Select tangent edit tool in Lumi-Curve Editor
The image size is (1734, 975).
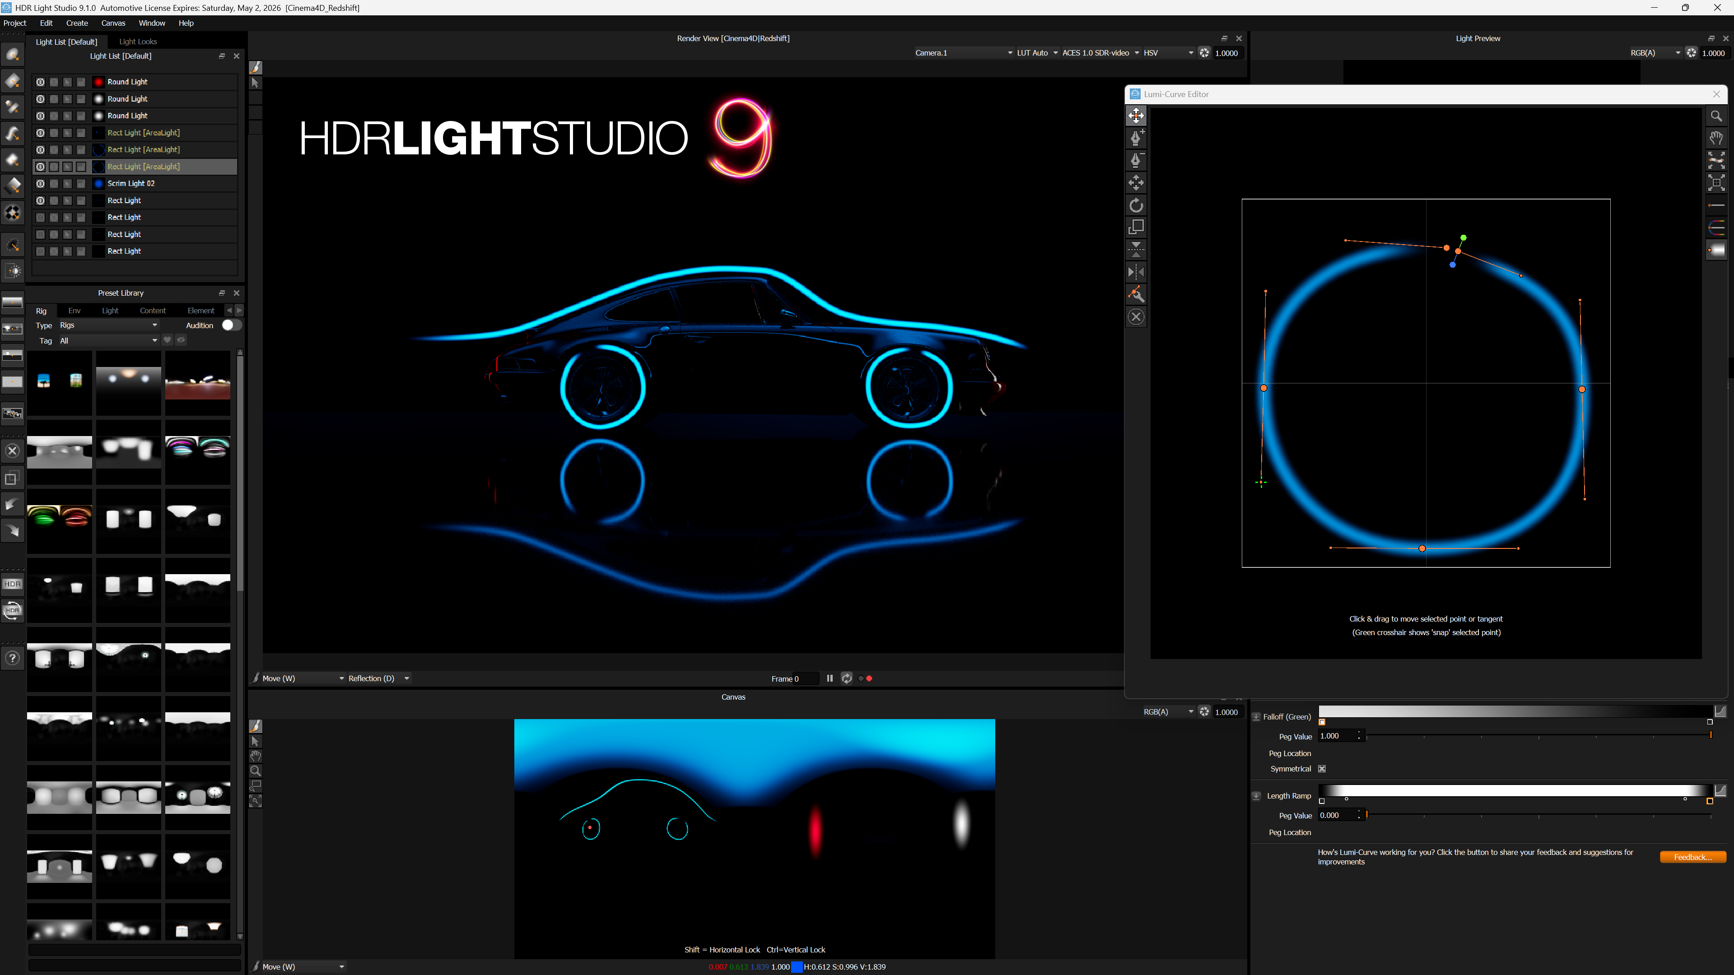coord(1136,294)
